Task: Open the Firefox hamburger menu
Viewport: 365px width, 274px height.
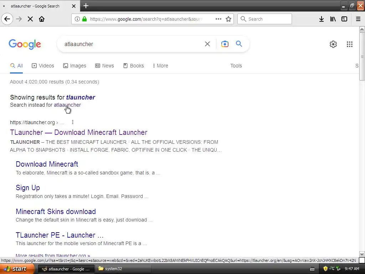Action: pyautogui.click(x=358, y=19)
